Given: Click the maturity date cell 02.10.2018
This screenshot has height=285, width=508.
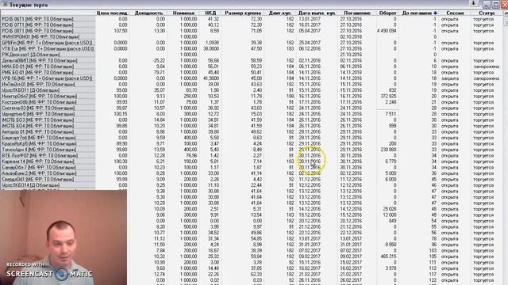Looking at the screenshot, I should point(351,37).
